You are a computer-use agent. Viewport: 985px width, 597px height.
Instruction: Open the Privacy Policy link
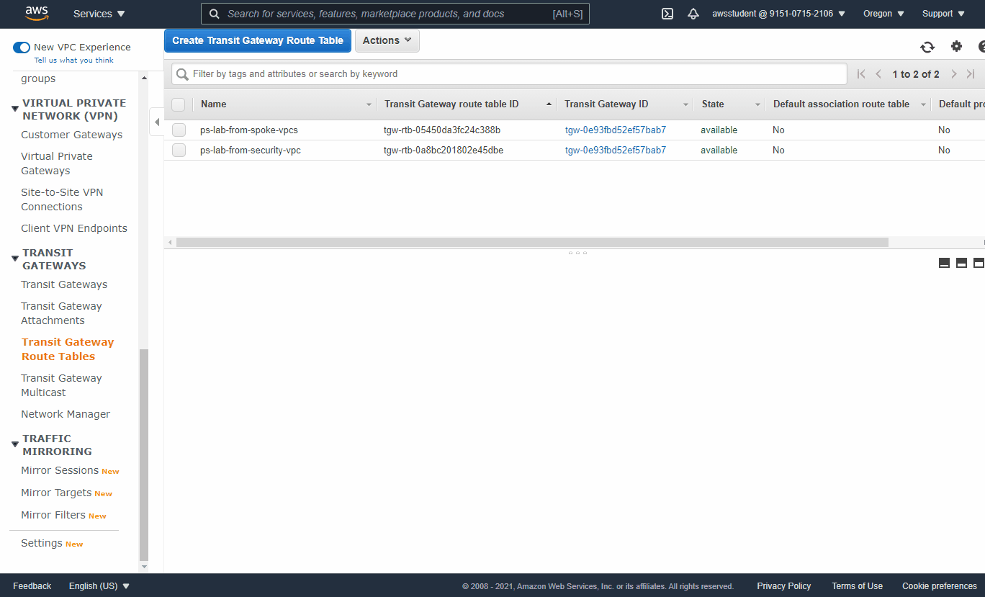(783, 586)
